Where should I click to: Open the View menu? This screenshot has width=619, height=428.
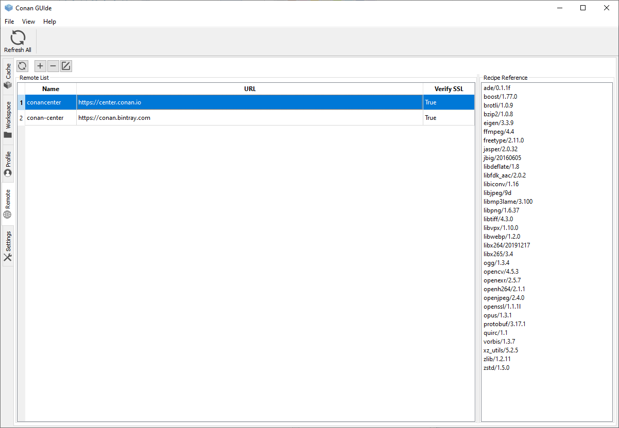click(x=28, y=22)
